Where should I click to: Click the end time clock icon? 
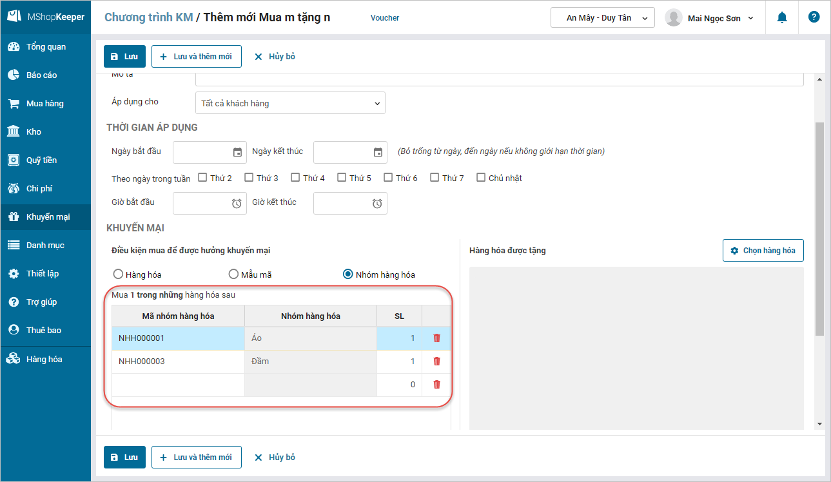pyautogui.click(x=377, y=204)
